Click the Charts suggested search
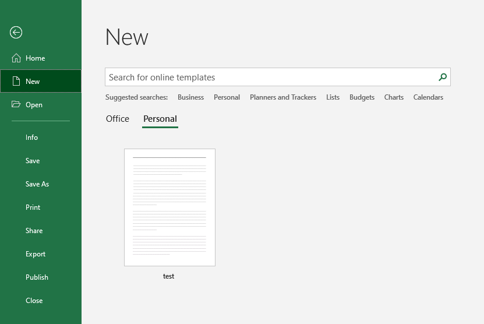The image size is (484, 324). (x=394, y=97)
